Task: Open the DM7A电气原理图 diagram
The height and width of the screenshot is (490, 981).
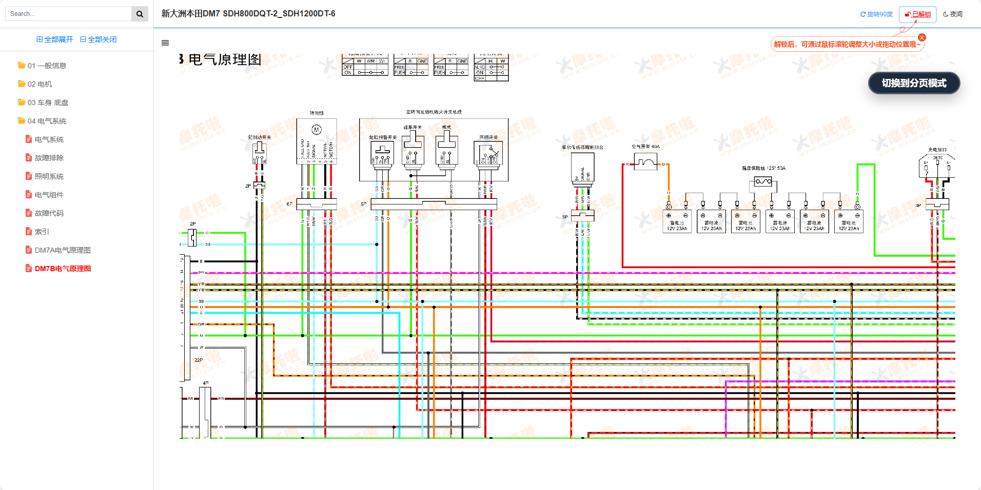Action: pyautogui.click(x=62, y=250)
